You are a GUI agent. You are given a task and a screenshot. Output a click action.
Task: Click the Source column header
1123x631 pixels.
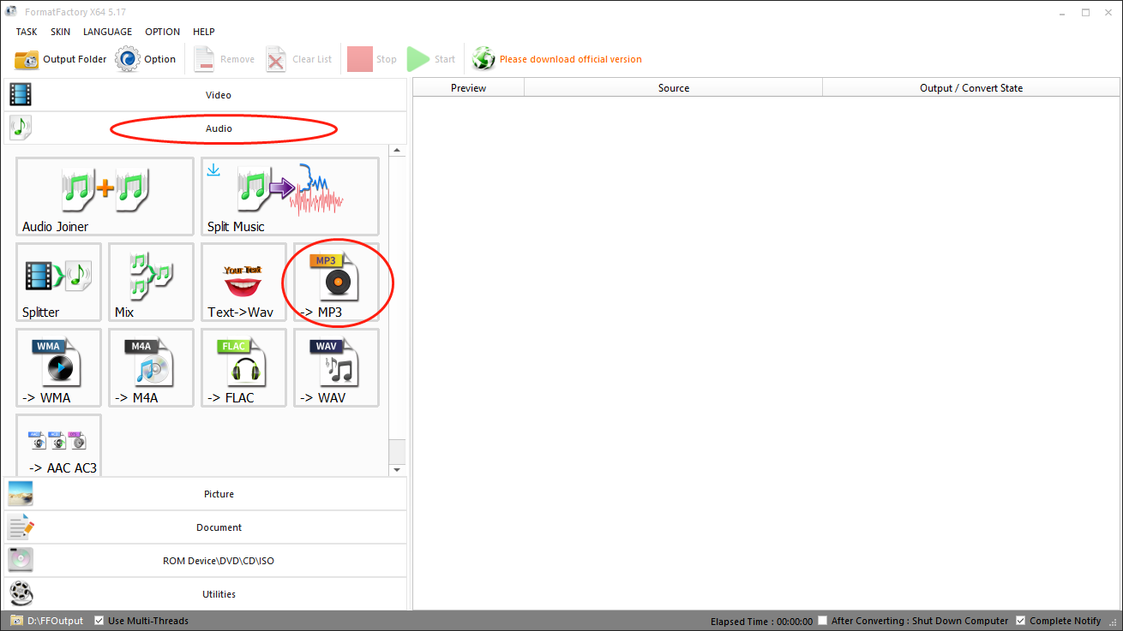(673, 87)
